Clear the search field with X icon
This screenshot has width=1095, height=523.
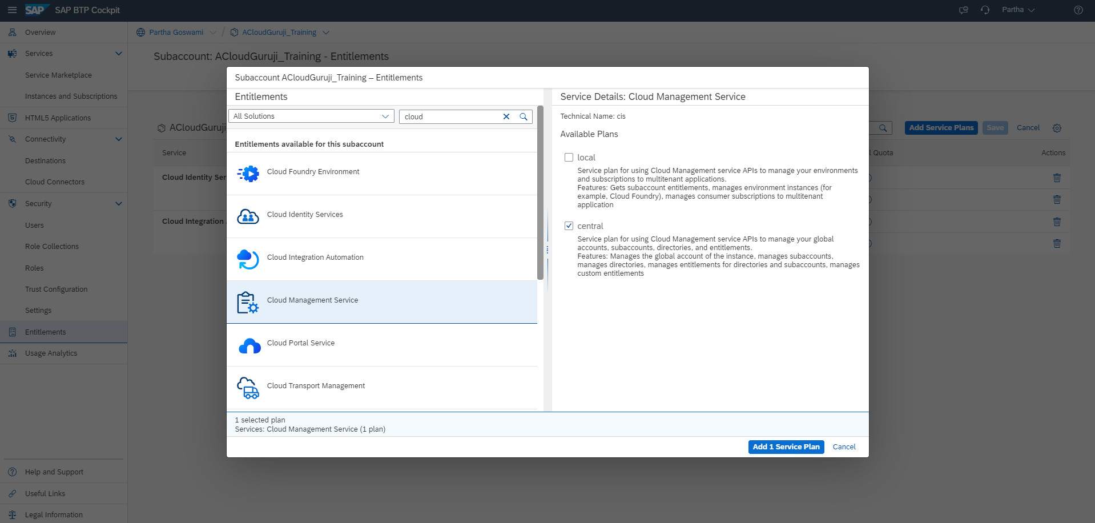(506, 116)
